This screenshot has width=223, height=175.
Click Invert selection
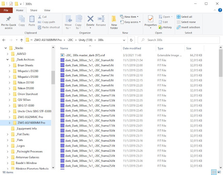coord(188,27)
